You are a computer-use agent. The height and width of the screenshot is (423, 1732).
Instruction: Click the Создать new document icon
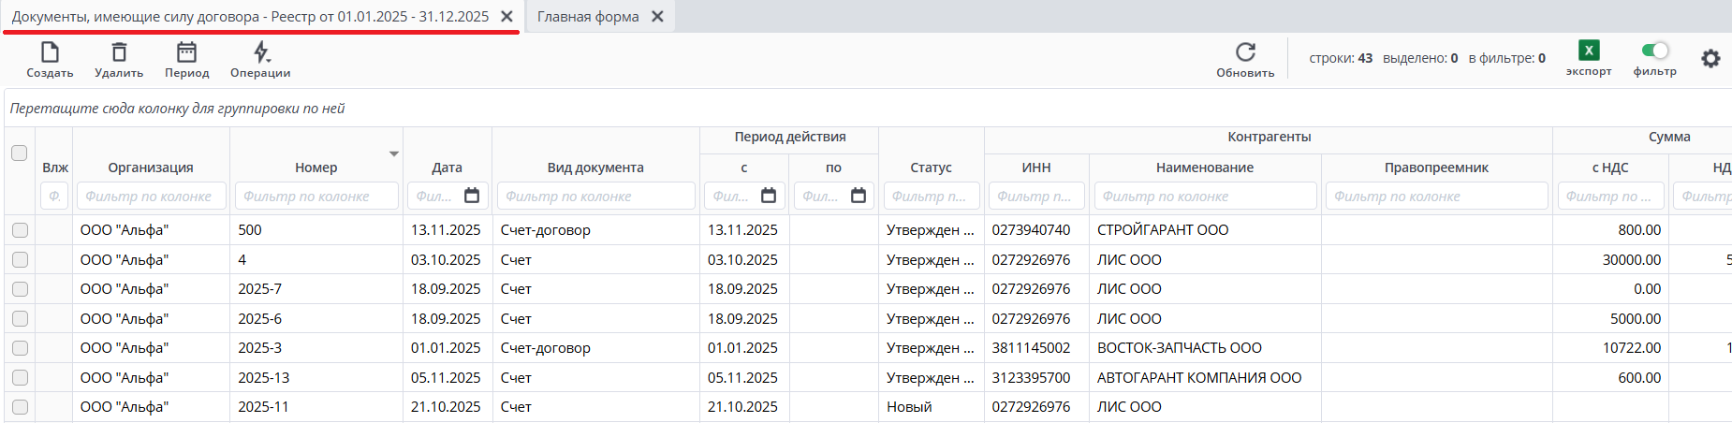[x=50, y=52]
